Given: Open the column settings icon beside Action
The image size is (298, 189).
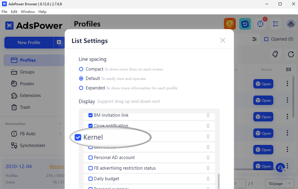Looking at the screenshot, I should [x=288, y=69].
